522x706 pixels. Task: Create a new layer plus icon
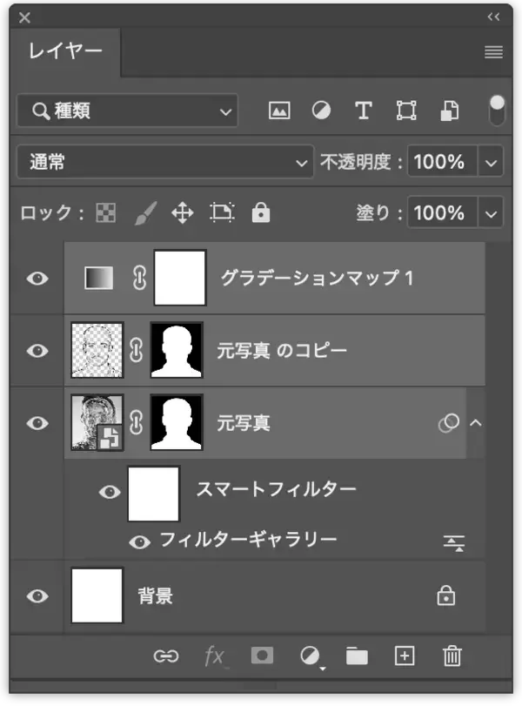(405, 656)
